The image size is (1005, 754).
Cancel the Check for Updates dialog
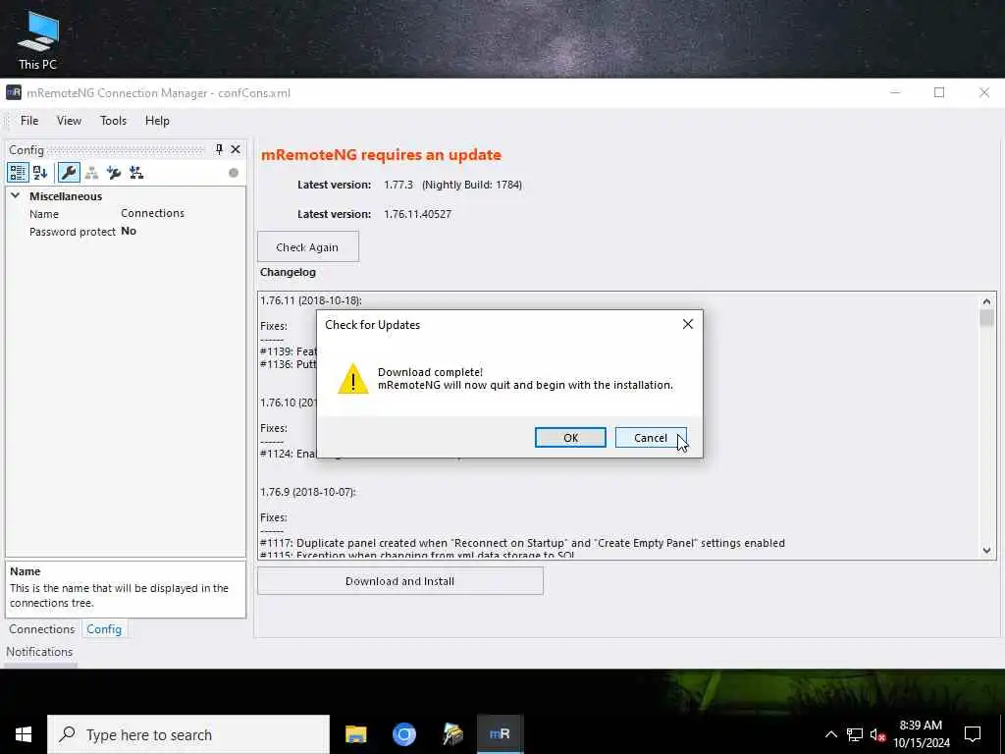point(651,437)
